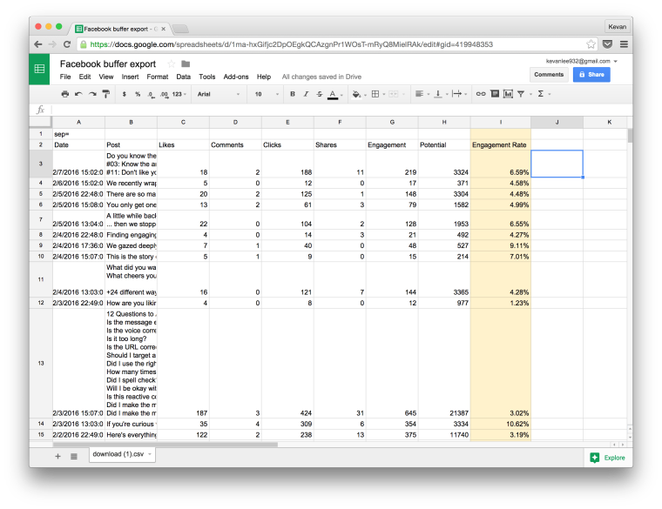Open the Add-ons menu
Viewport: 662px width, 509px height.
[x=236, y=77]
